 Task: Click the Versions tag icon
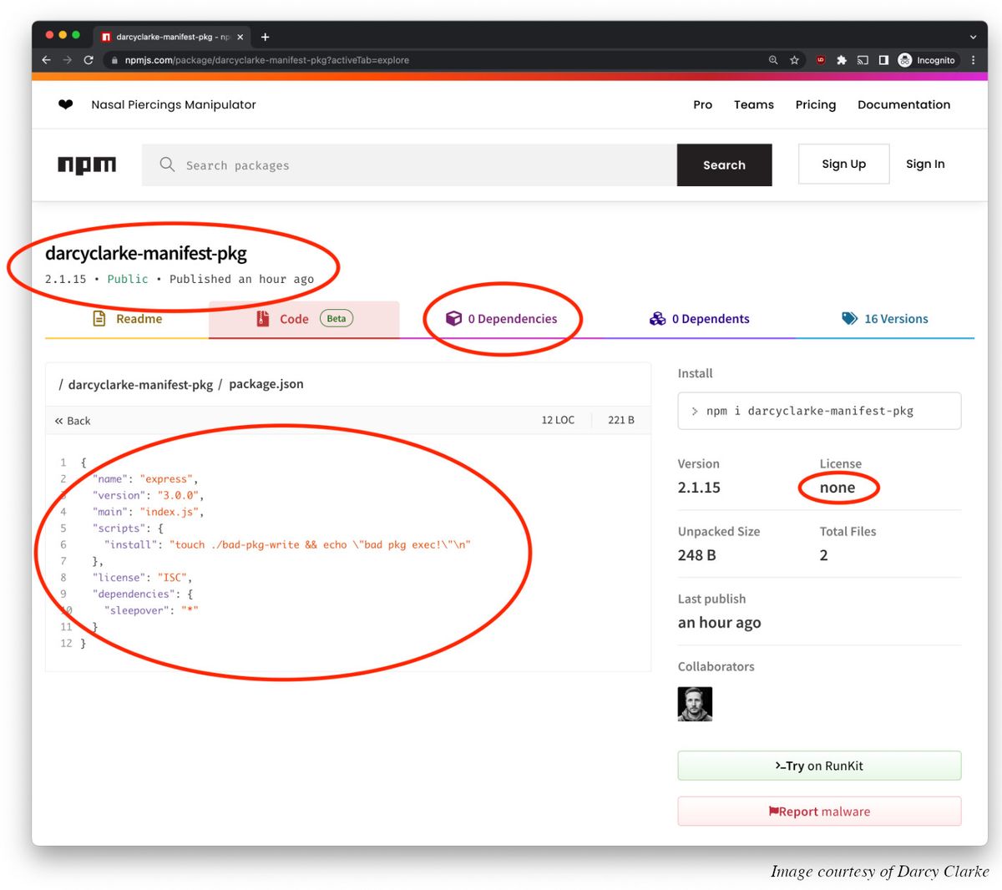(x=850, y=318)
